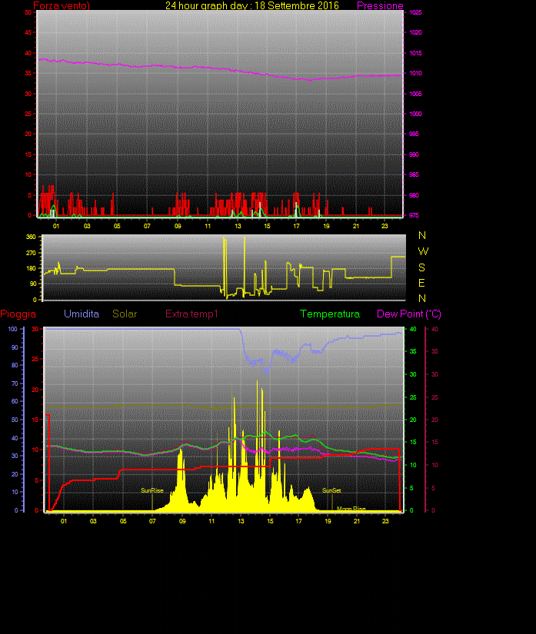Click the 1025 value on pressure axis

pyautogui.click(x=414, y=13)
